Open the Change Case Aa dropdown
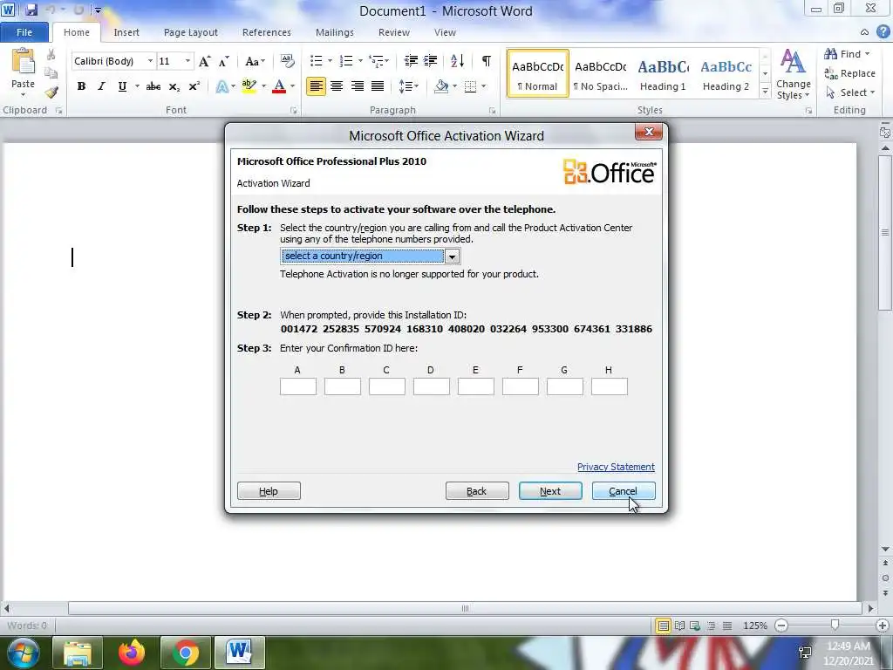This screenshot has width=893, height=670. point(255,61)
